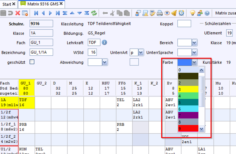Choose red color 9
The width and height of the screenshot is (236, 154).
click(188, 128)
